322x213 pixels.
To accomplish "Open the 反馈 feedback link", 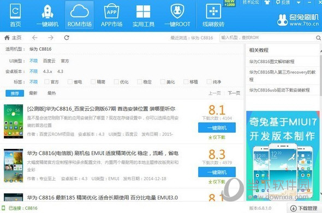I will (283, 3).
